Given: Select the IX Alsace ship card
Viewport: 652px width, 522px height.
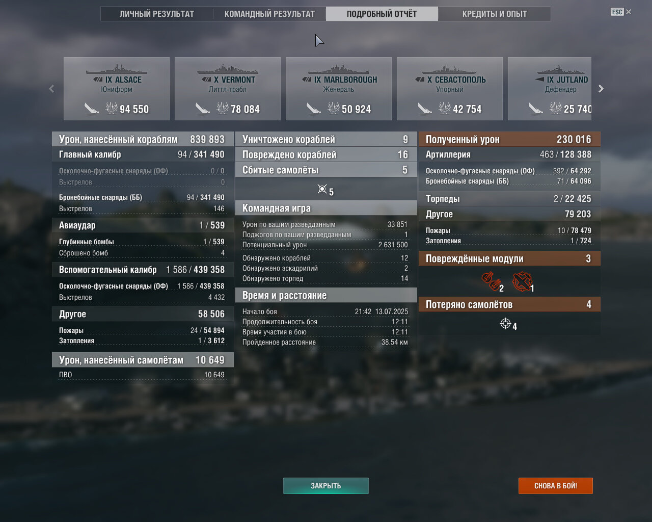Looking at the screenshot, I should point(117,89).
